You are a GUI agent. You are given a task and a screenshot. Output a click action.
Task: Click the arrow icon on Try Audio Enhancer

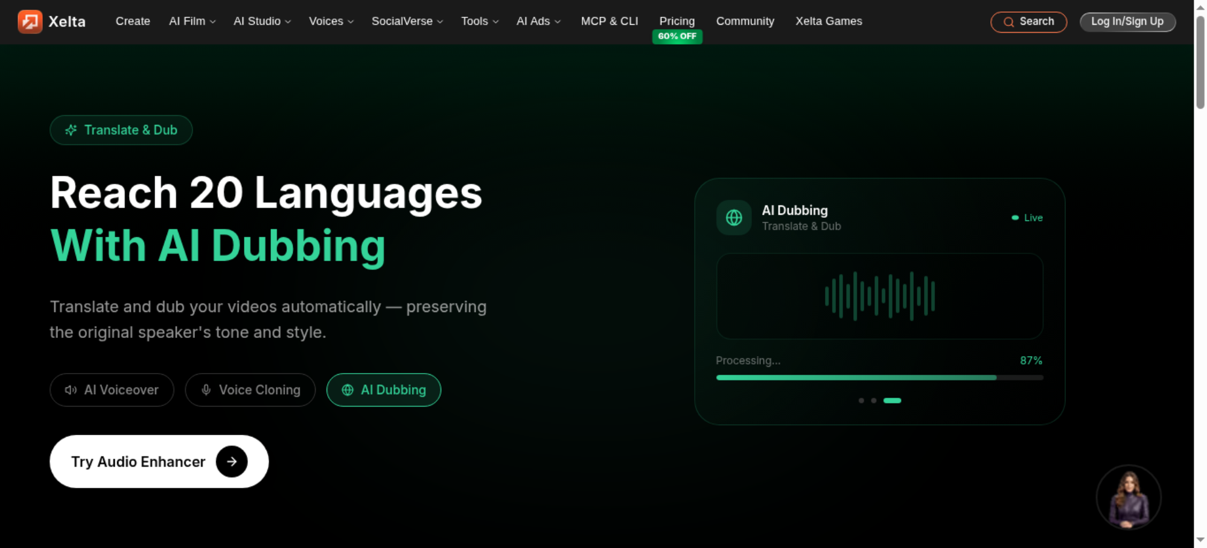tap(232, 462)
